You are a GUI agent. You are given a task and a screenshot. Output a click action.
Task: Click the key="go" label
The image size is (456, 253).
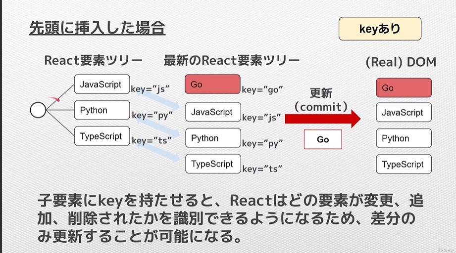pos(262,90)
